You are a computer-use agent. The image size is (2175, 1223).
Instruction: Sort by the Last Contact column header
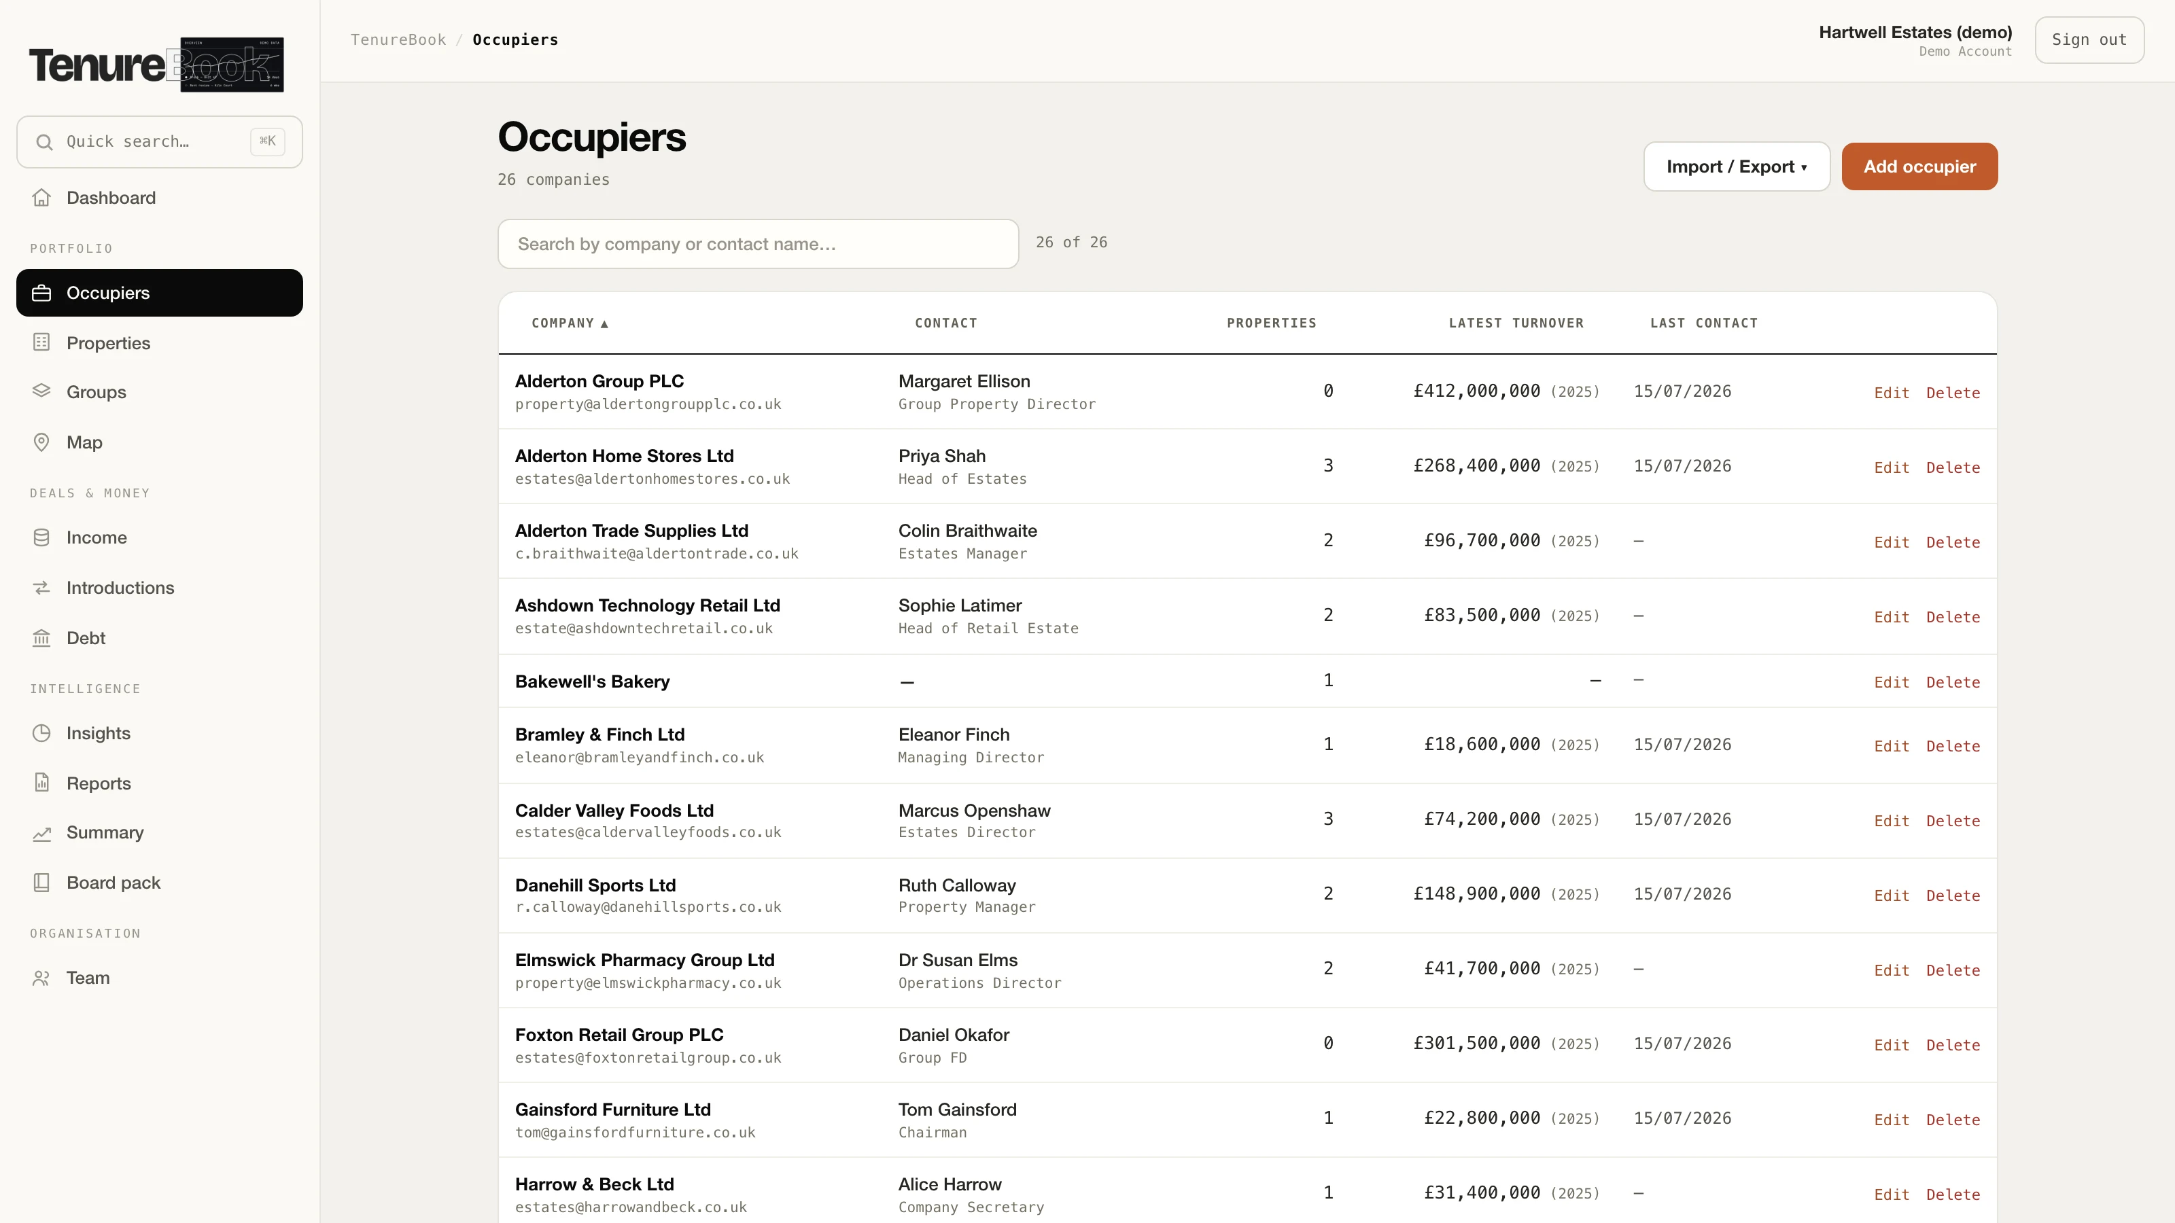(x=1704, y=323)
